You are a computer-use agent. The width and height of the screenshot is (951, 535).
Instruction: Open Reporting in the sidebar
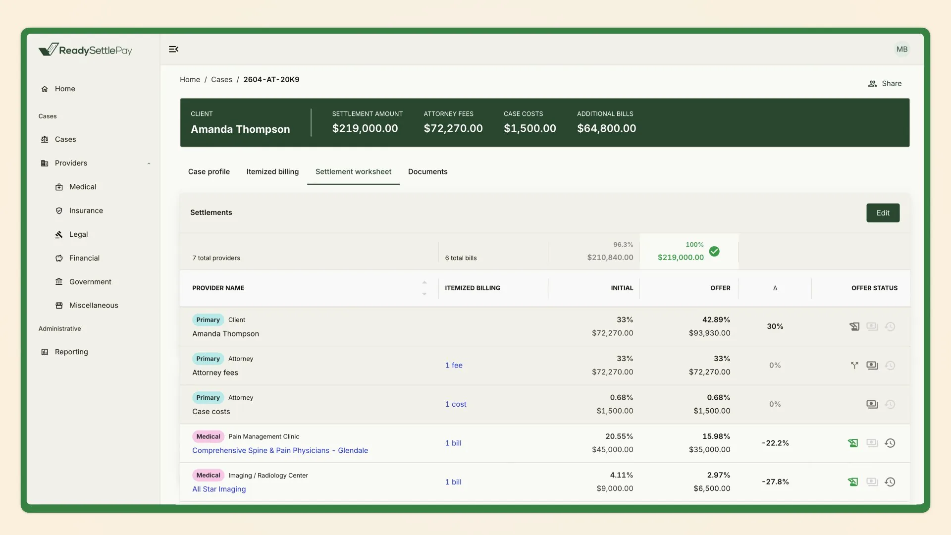[71, 352]
